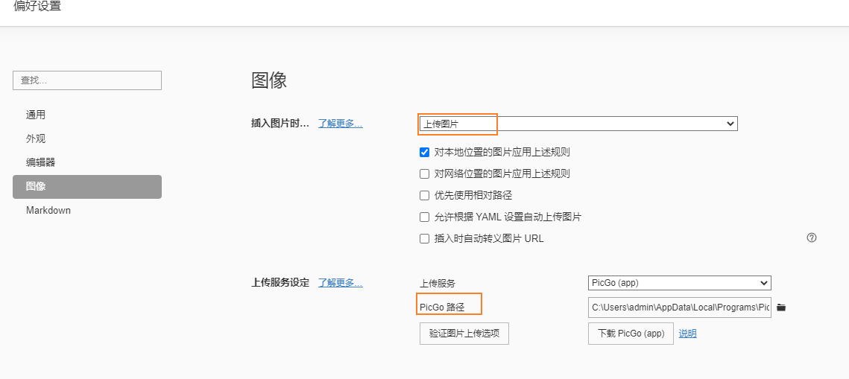Check 插入时自动转义图片 URL option
The width and height of the screenshot is (849, 379).
(x=425, y=238)
